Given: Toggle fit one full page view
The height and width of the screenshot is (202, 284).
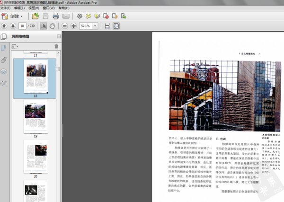Looking at the screenshot, I should tap(116, 26).
